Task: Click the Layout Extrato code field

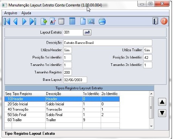Action: tap(73, 32)
